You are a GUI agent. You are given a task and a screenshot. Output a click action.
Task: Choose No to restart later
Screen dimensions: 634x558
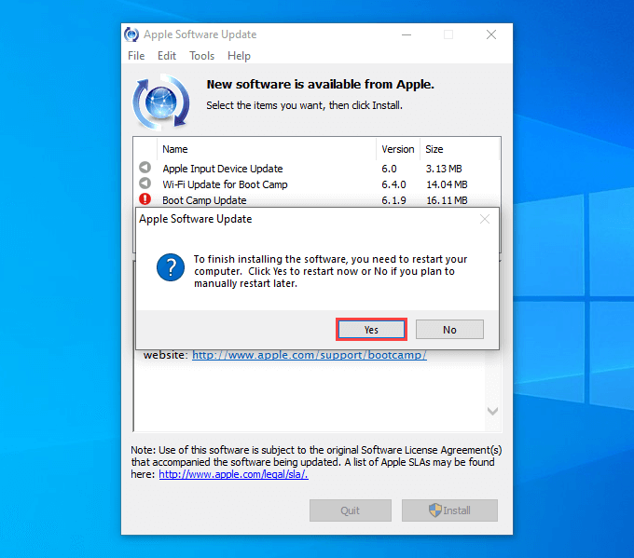click(449, 330)
